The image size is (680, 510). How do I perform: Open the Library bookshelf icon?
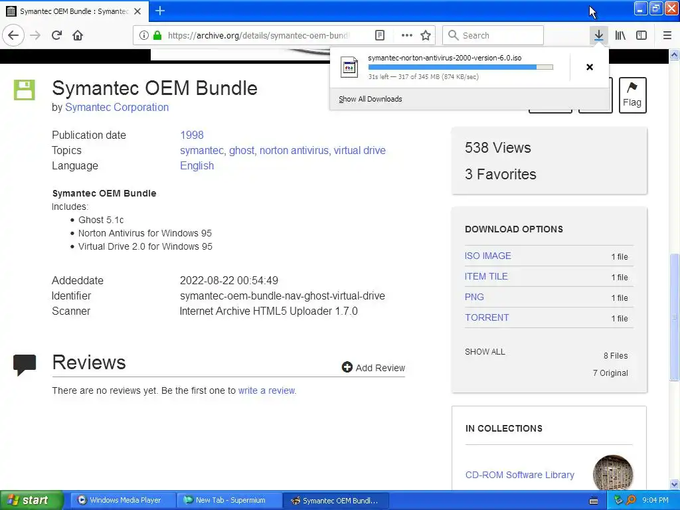[x=620, y=35]
